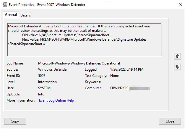
Task: Click the log name Microsoft-Windows-Windows Defender/Operational
Action: tap(79, 63)
